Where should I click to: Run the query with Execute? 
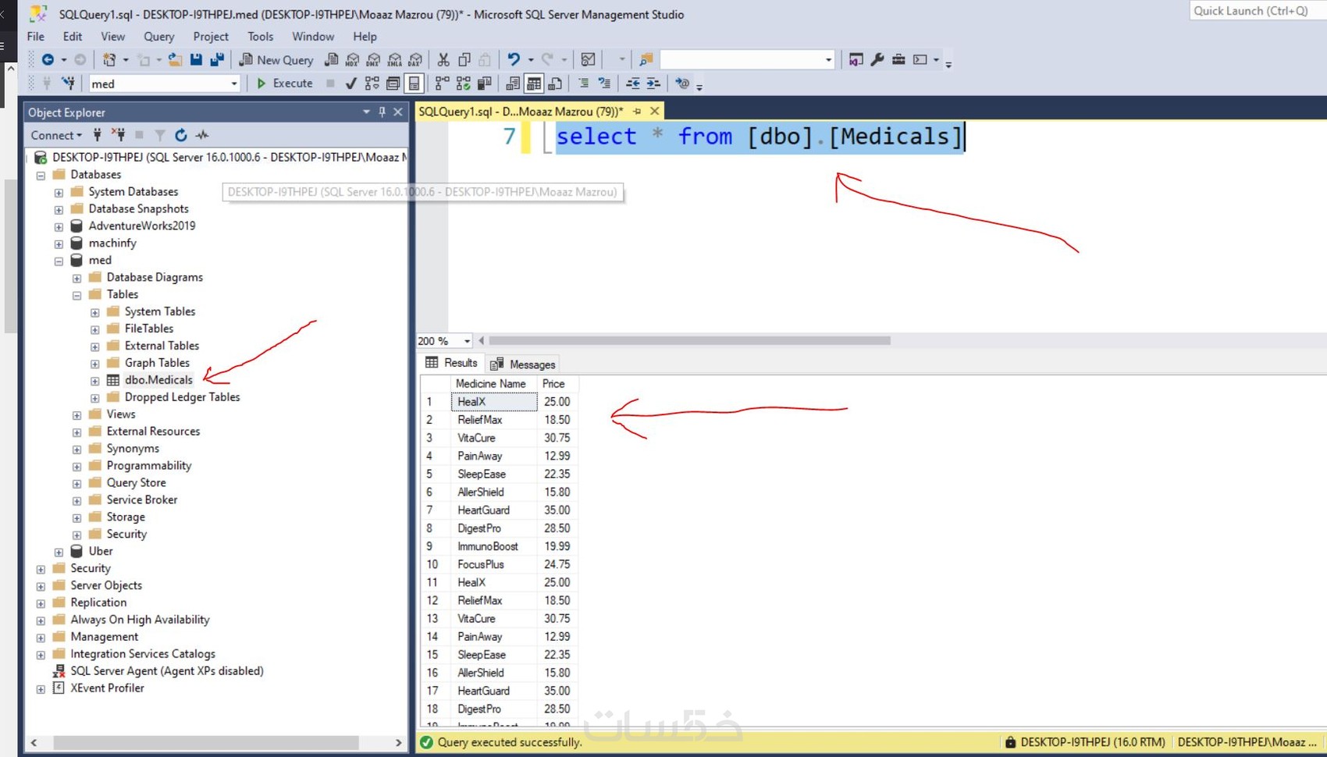click(285, 84)
